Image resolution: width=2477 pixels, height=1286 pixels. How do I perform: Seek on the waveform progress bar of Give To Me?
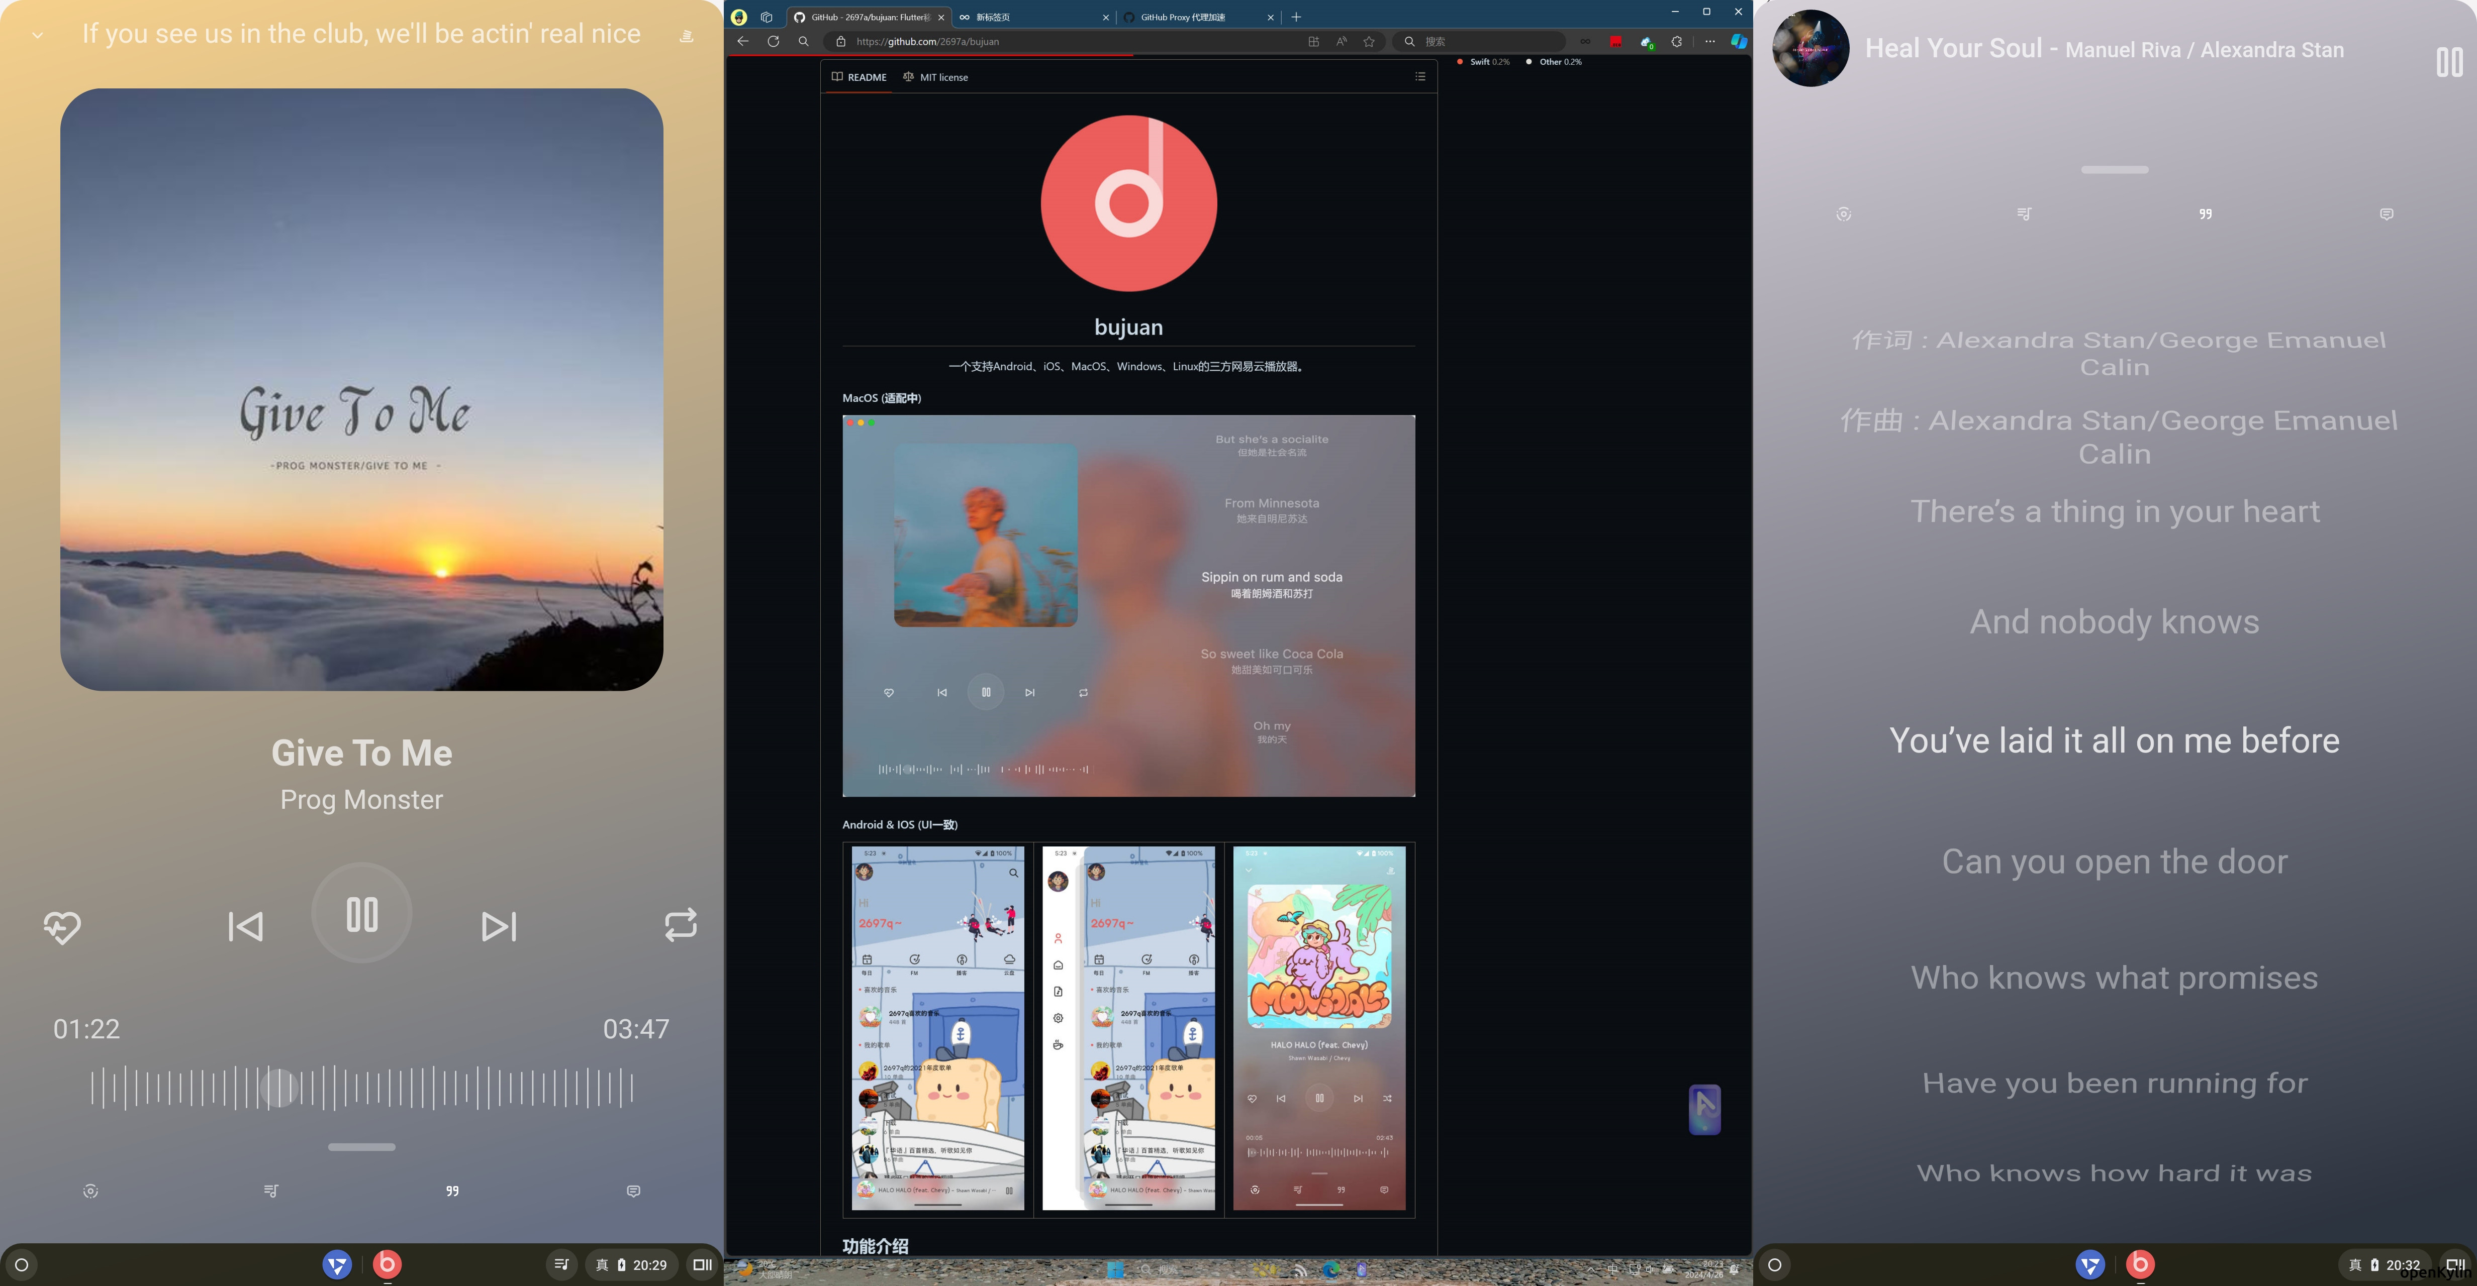click(x=361, y=1089)
